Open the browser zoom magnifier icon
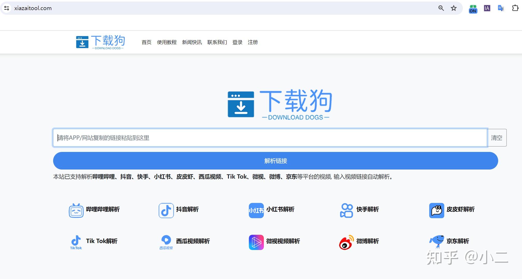The height and width of the screenshot is (279, 522). [441, 8]
